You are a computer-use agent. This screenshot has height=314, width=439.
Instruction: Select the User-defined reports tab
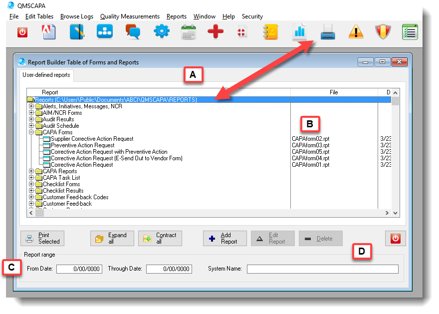tap(46, 75)
